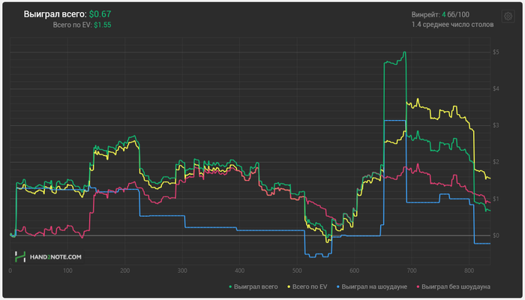The image size is (525, 300).
Task: Click the 'Выиграл всего:' heading label
Action: pyautogui.click(x=55, y=14)
